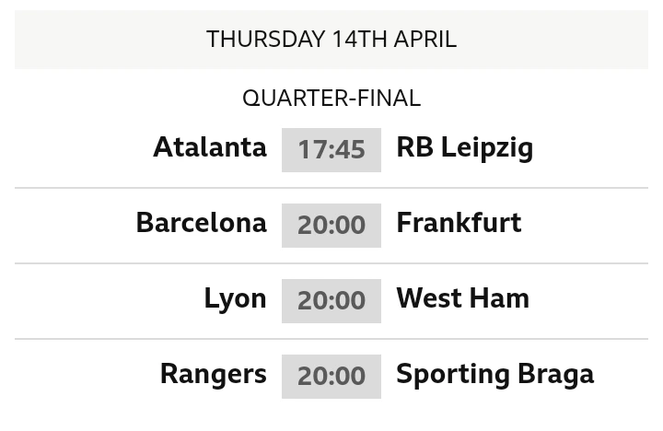
Task: Open the RB Leipzig team link
Action: click(x=464, y=147)
